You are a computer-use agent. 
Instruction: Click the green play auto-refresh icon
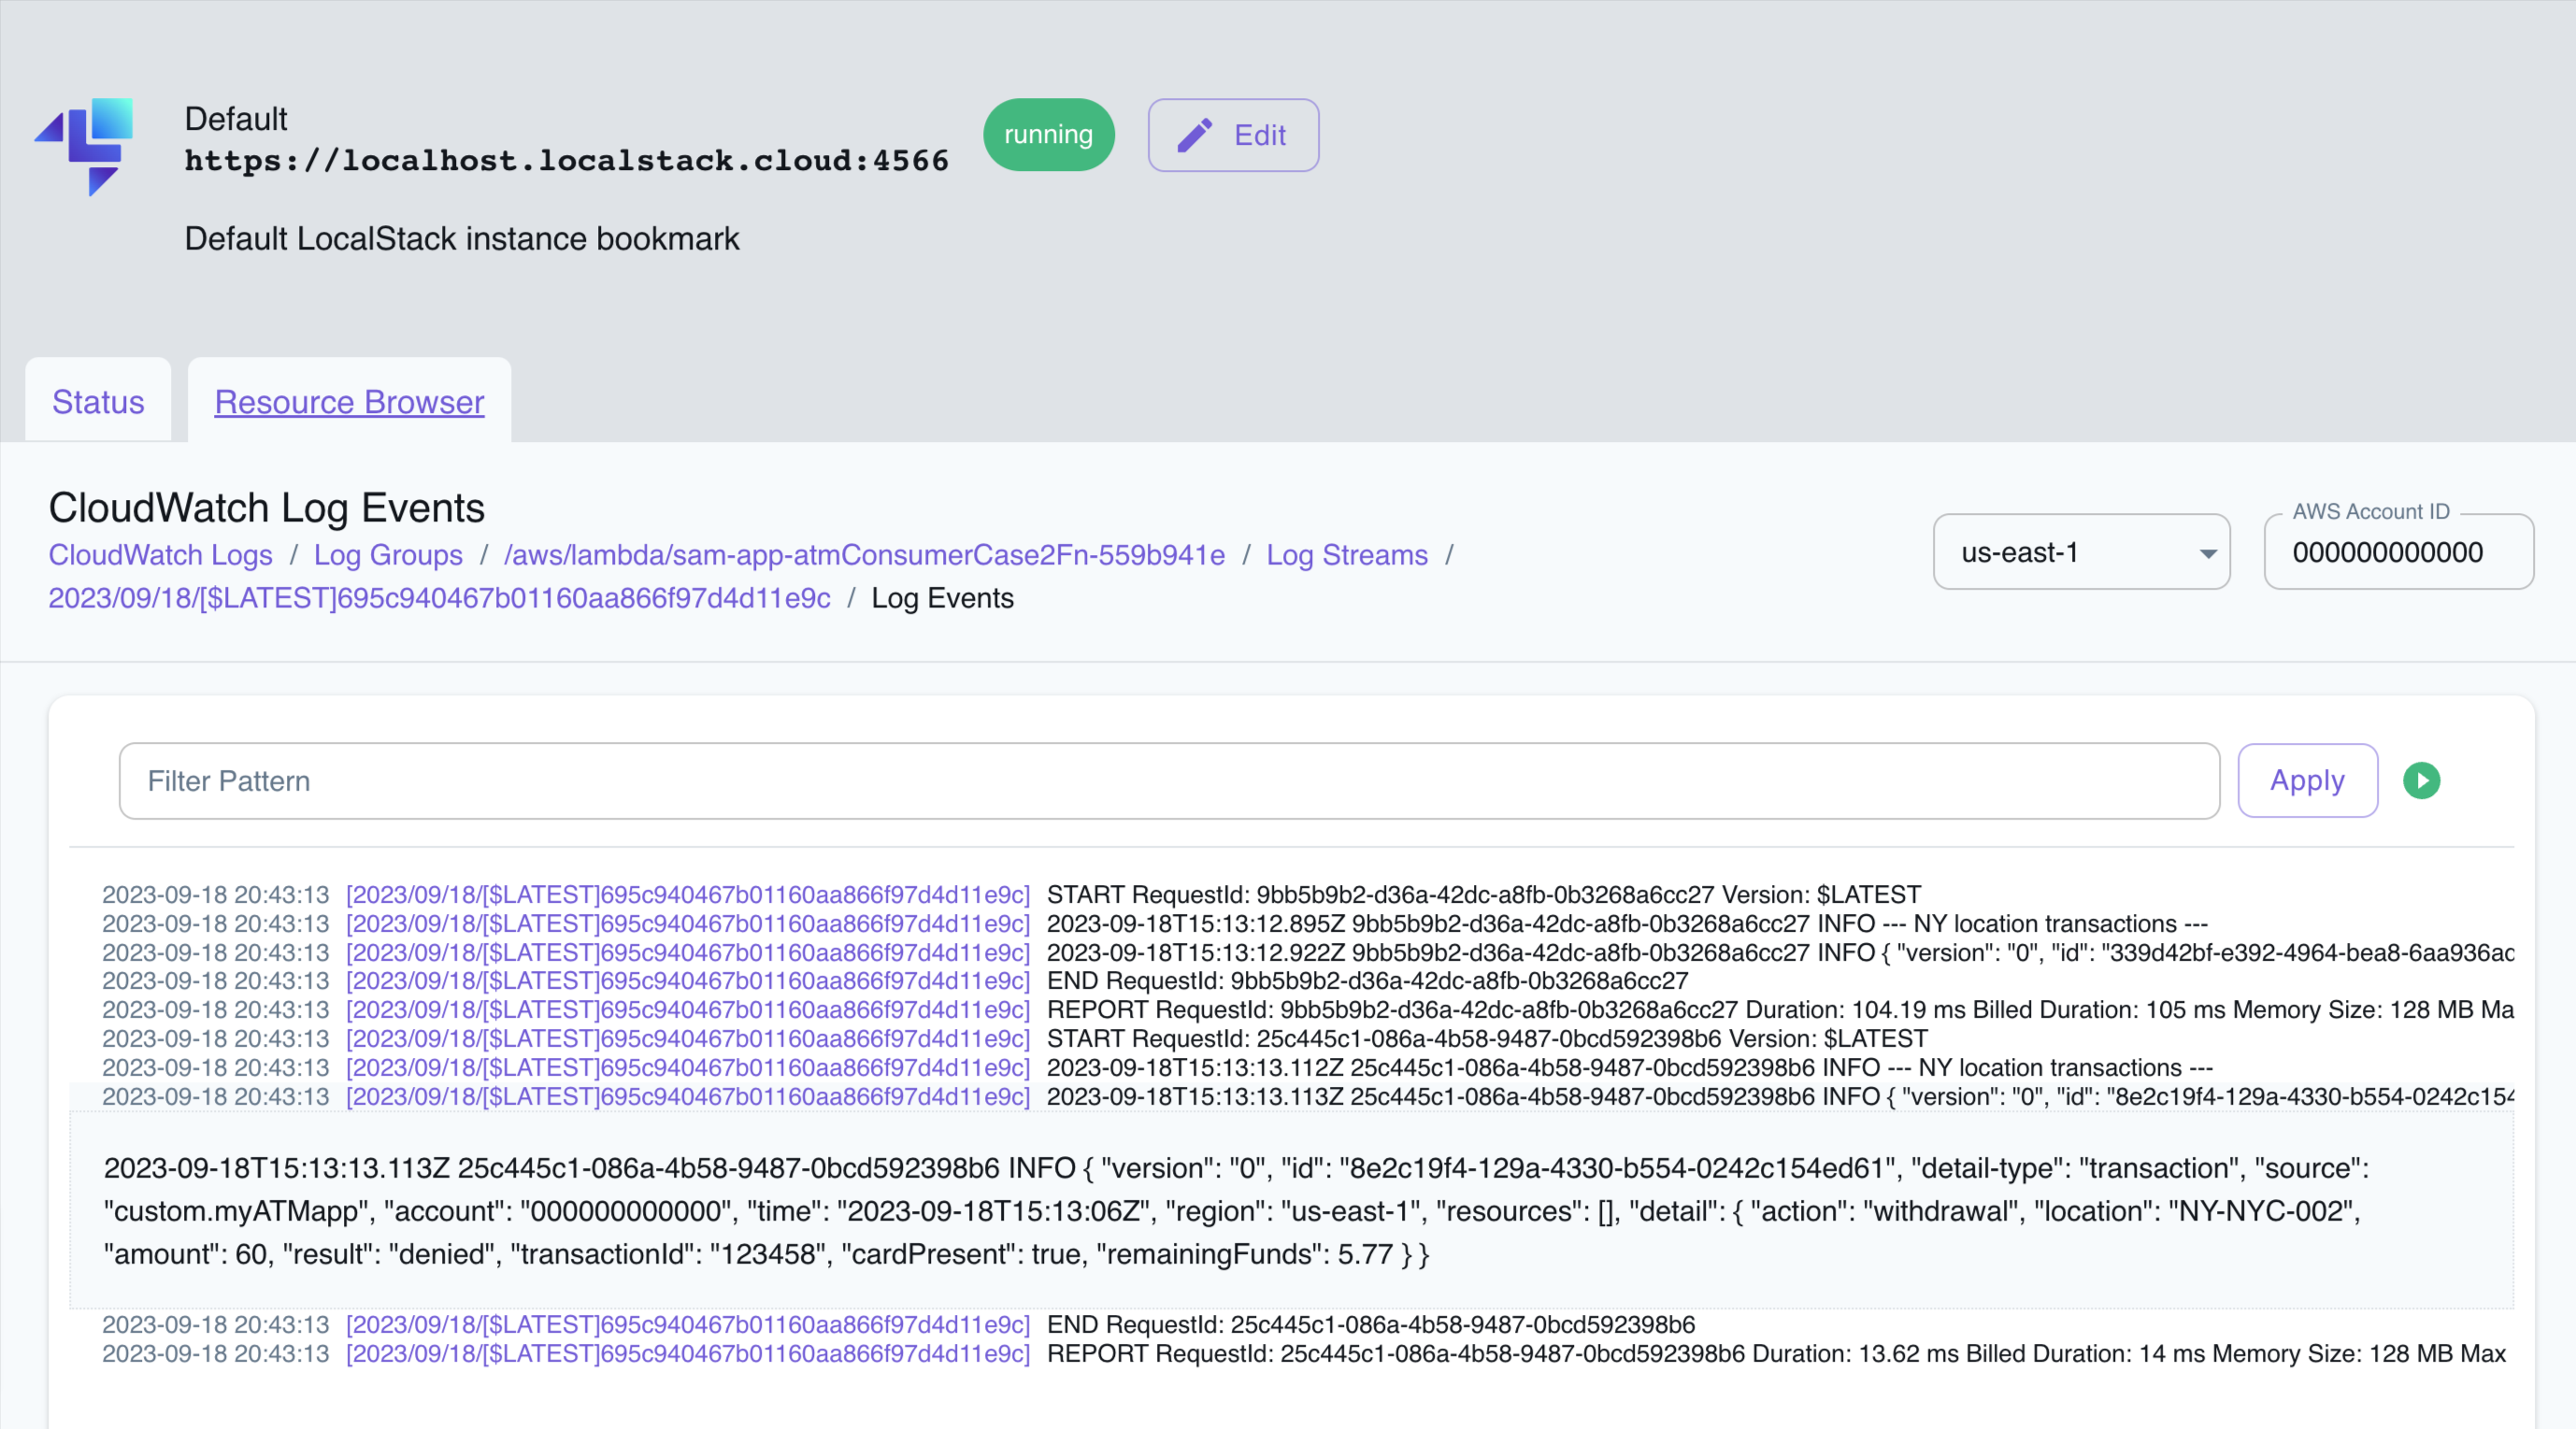click(x=2421, y=780)
